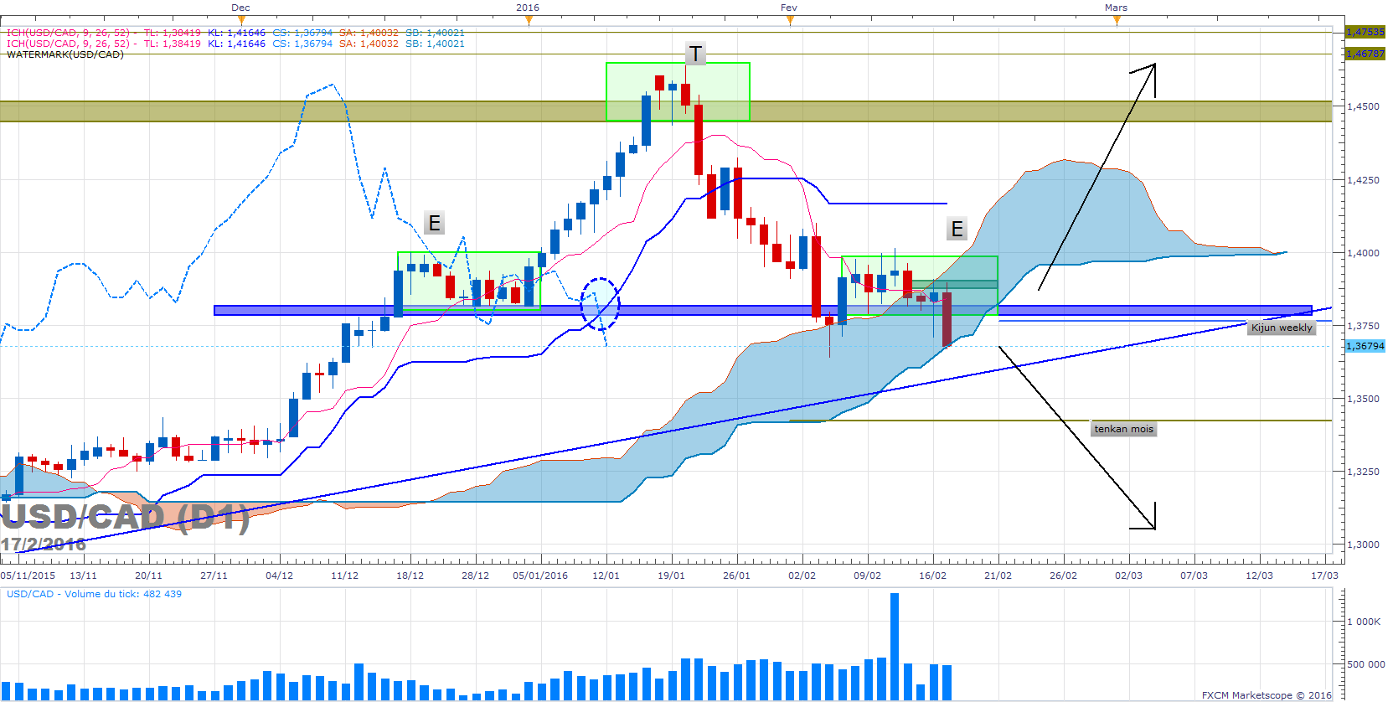Click the 26/01 date label
The width and height of the screenshot is (1393, 702).
coord(736,576)
